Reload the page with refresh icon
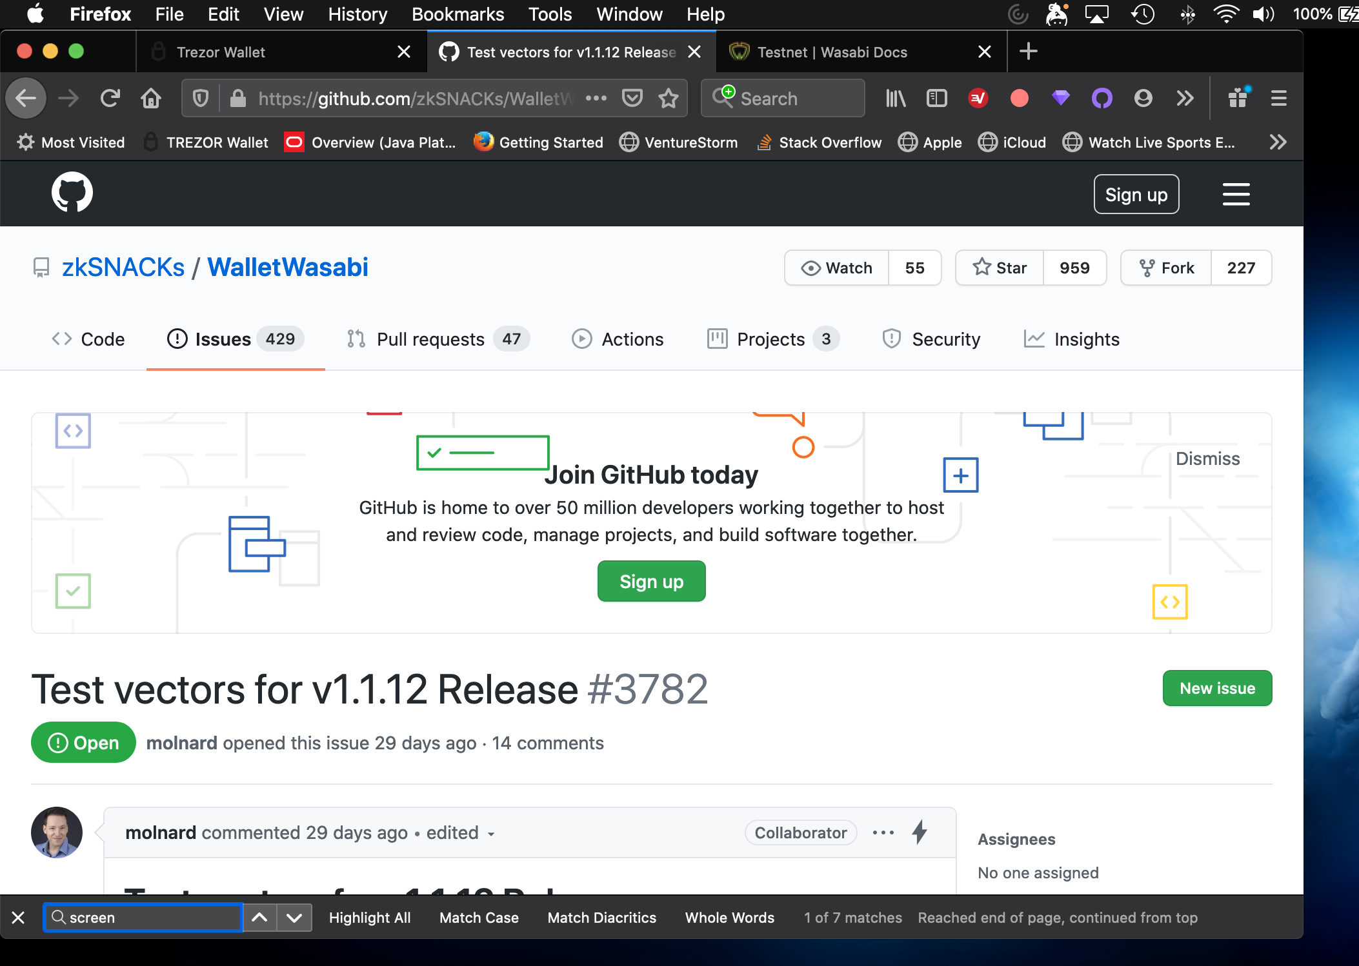This screenshot has width=1359, height=966. (110, 98)
